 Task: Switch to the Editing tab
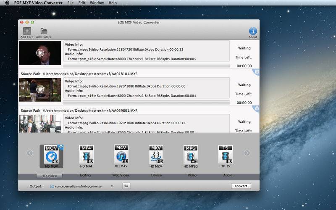(x=85, y=175)
